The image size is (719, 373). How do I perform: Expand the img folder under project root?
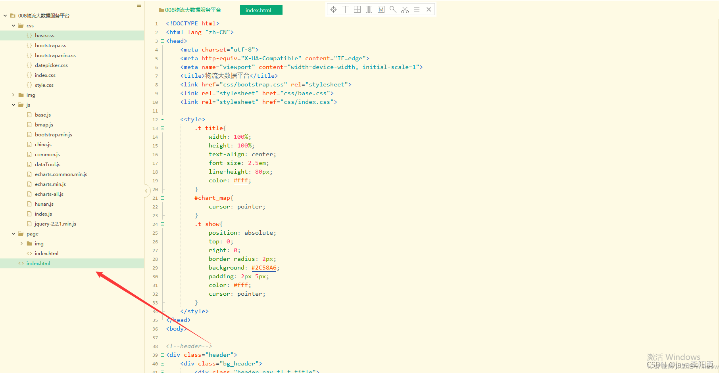click(x=13, y=95)
